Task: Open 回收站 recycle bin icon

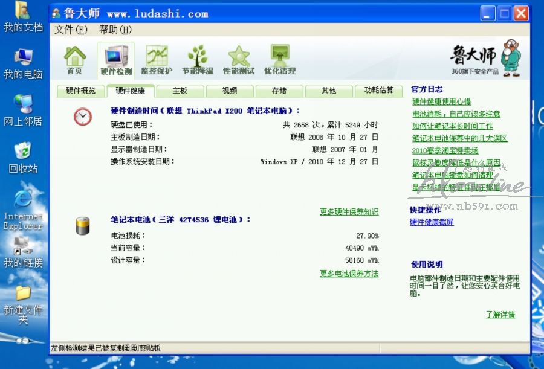Action: tap(23, 158)
